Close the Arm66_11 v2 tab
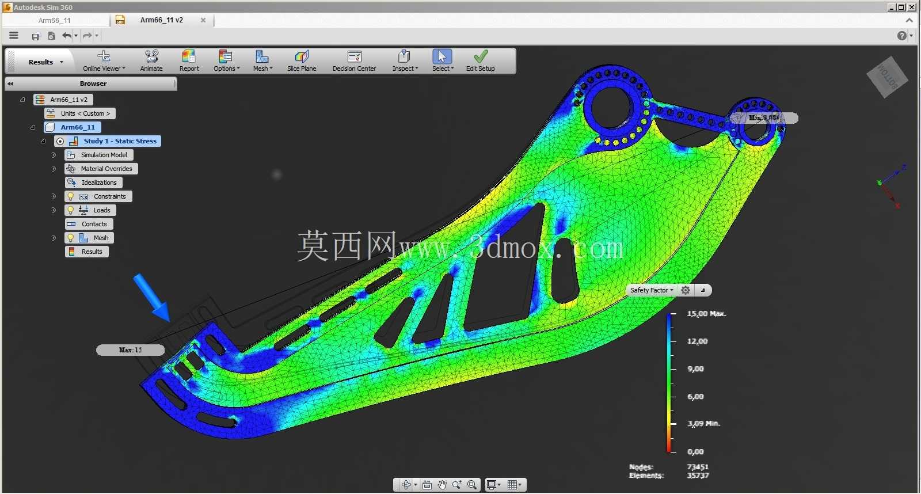This screenshot has width=921, height=494. coord(203,20)
